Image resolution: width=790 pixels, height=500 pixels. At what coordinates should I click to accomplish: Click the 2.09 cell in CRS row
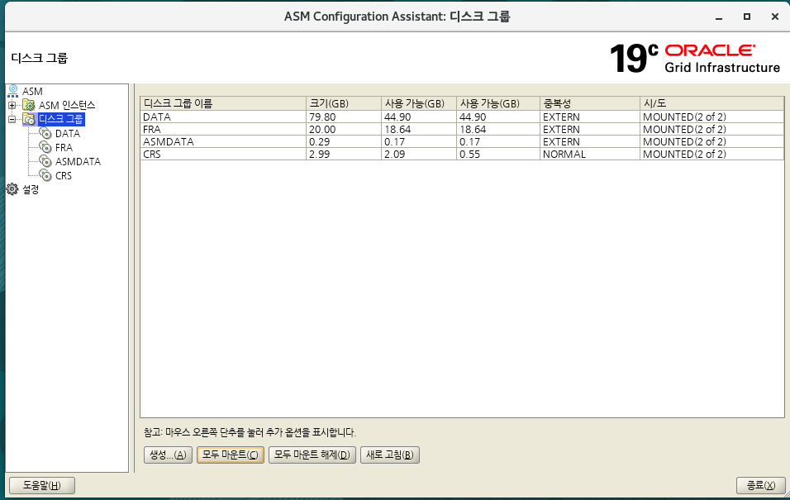[419, 155]
